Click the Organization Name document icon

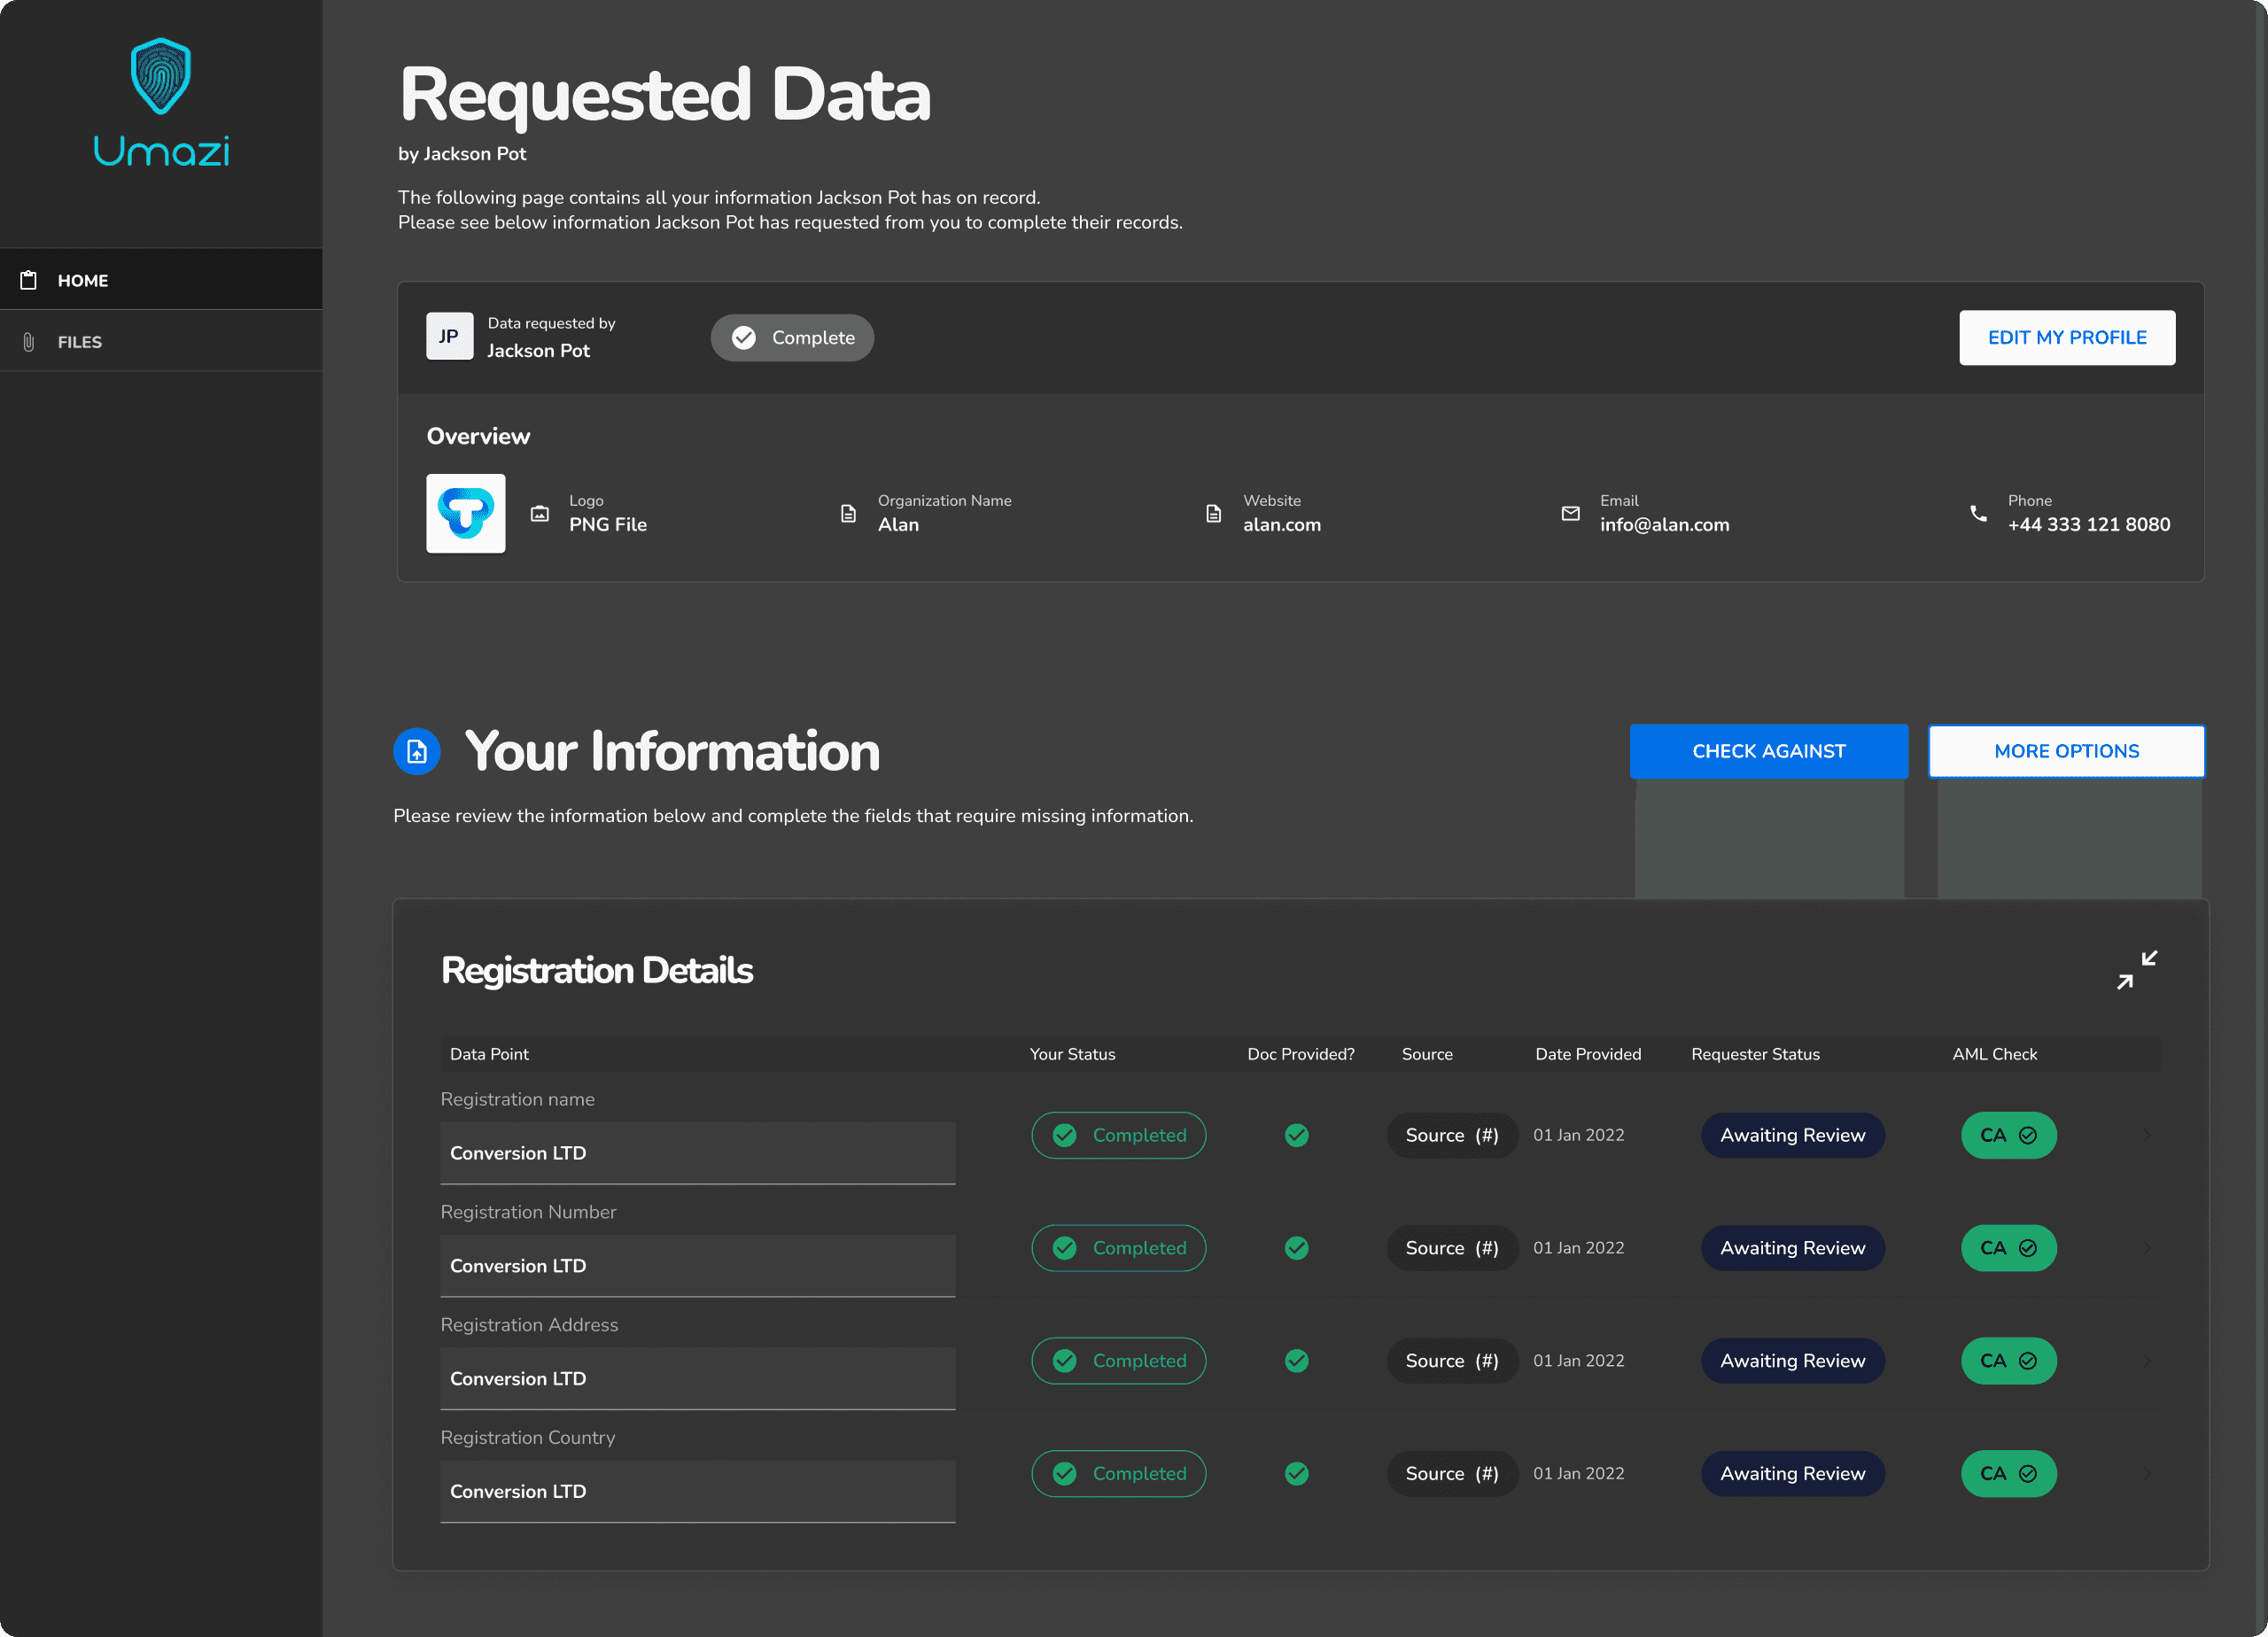click(848, 513)
